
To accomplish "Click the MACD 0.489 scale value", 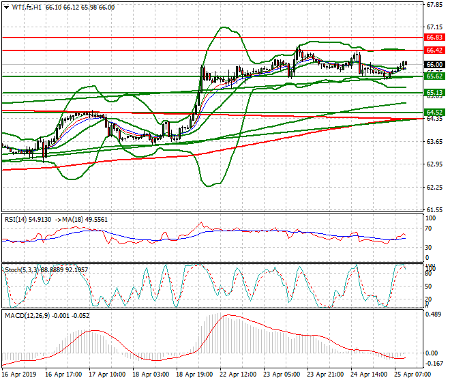I will [x=434, y=315].
